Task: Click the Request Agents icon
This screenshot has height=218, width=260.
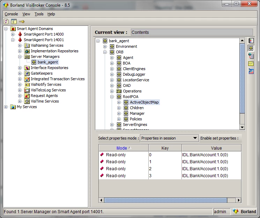Action: pos(27,96)
